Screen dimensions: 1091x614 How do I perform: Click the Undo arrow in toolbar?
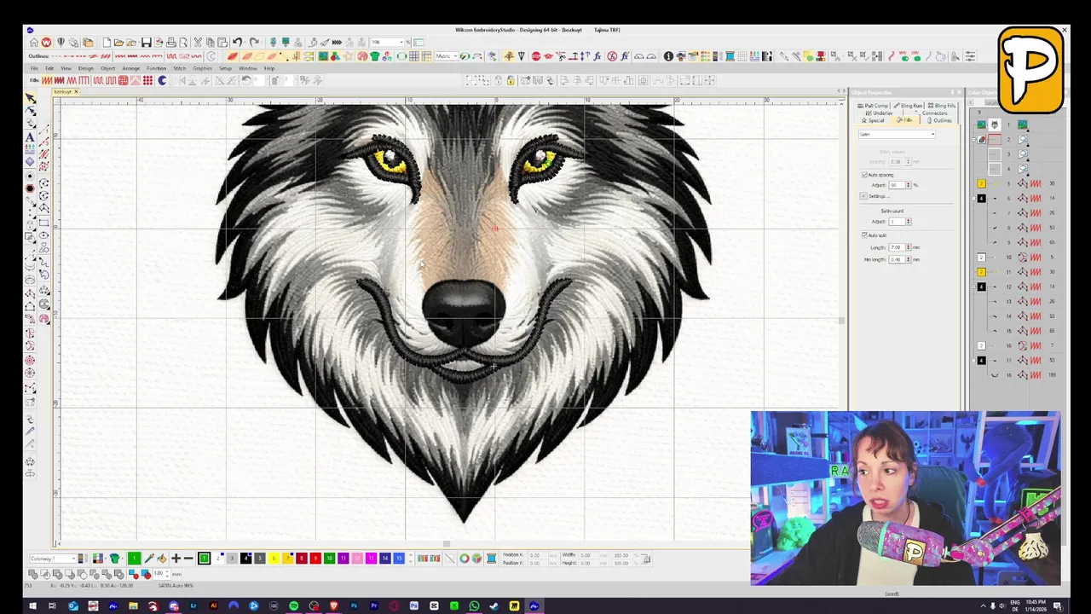click(238, 43)
